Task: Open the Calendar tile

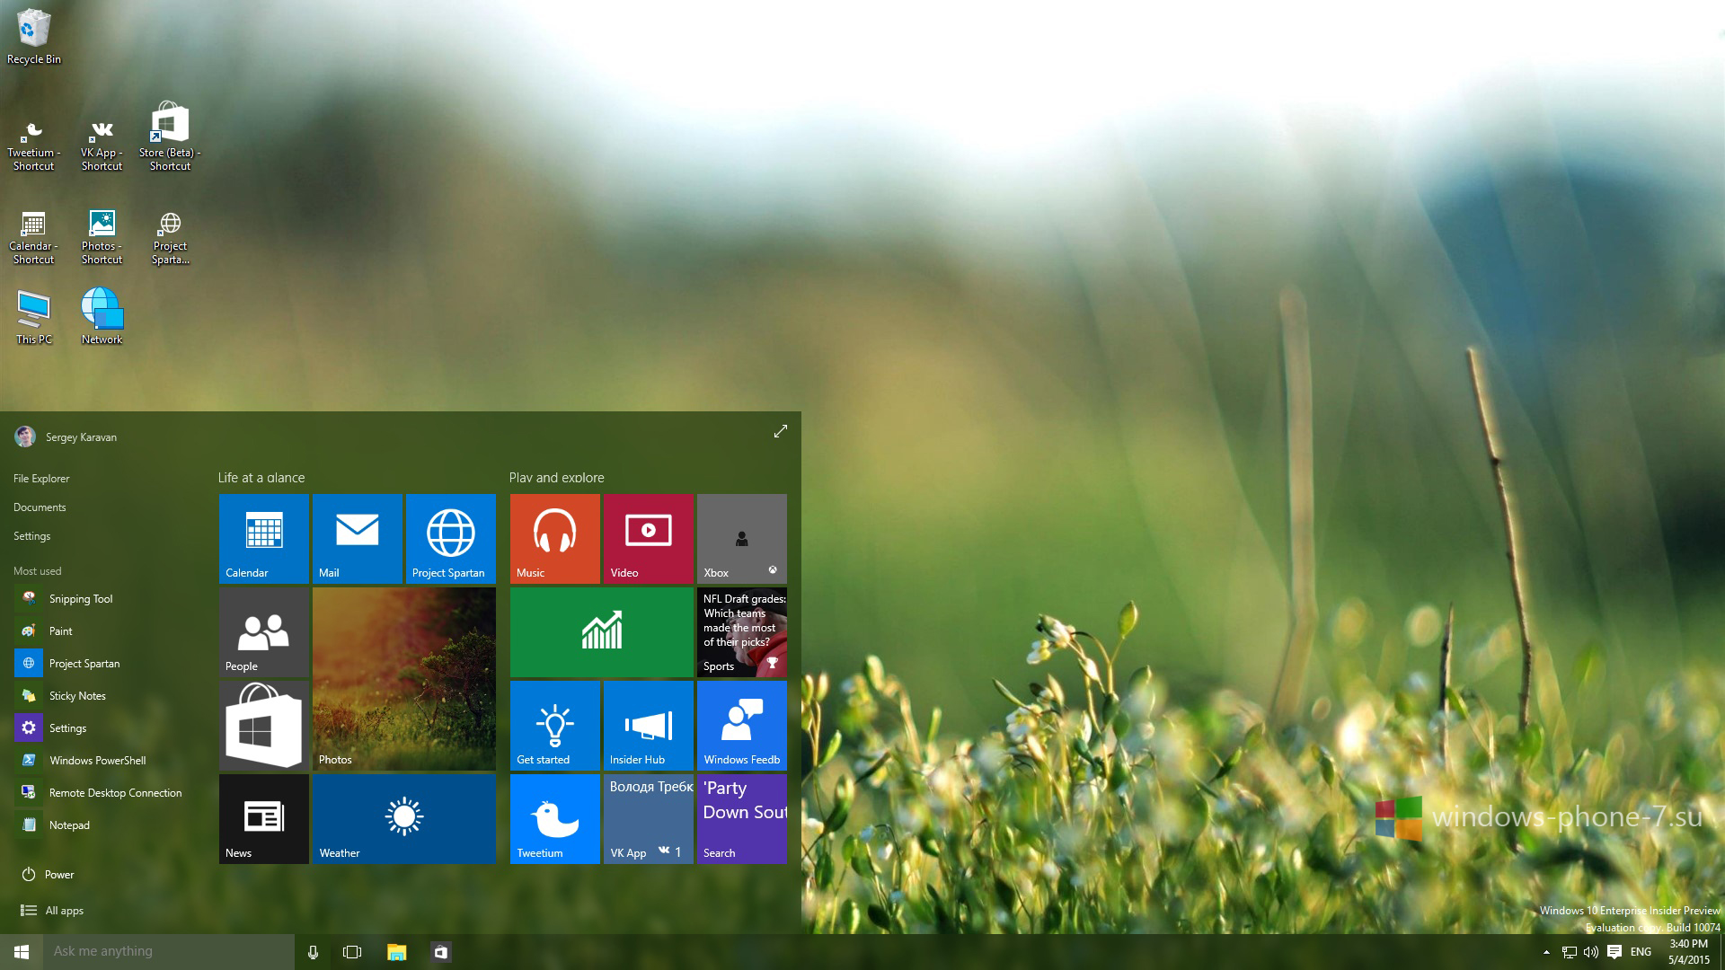Action: [263, 538]
